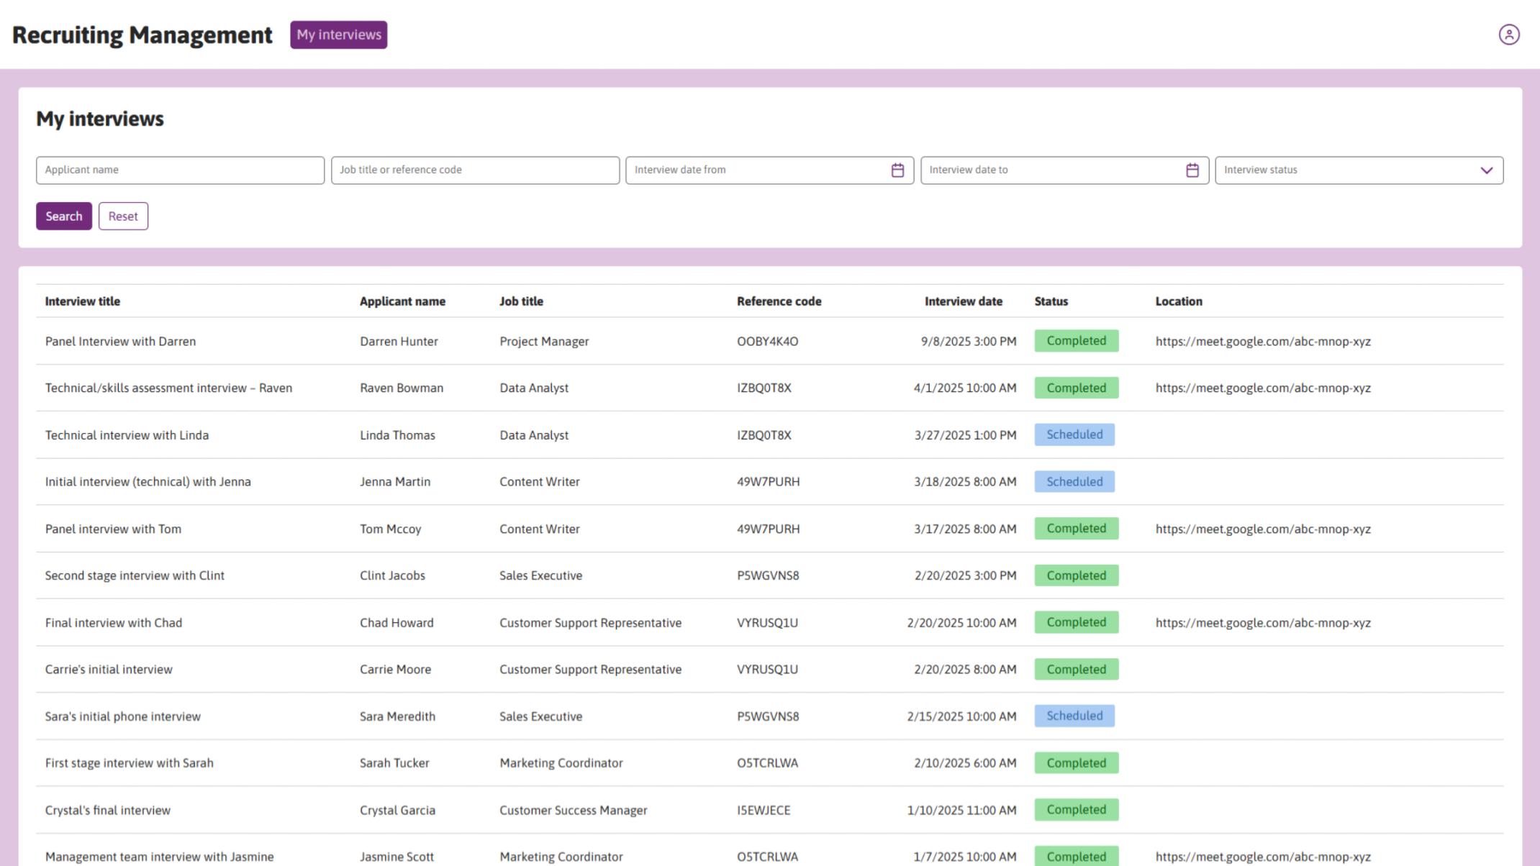
Task: Open Panel Interview with Darren
Action: coord(120,342)
